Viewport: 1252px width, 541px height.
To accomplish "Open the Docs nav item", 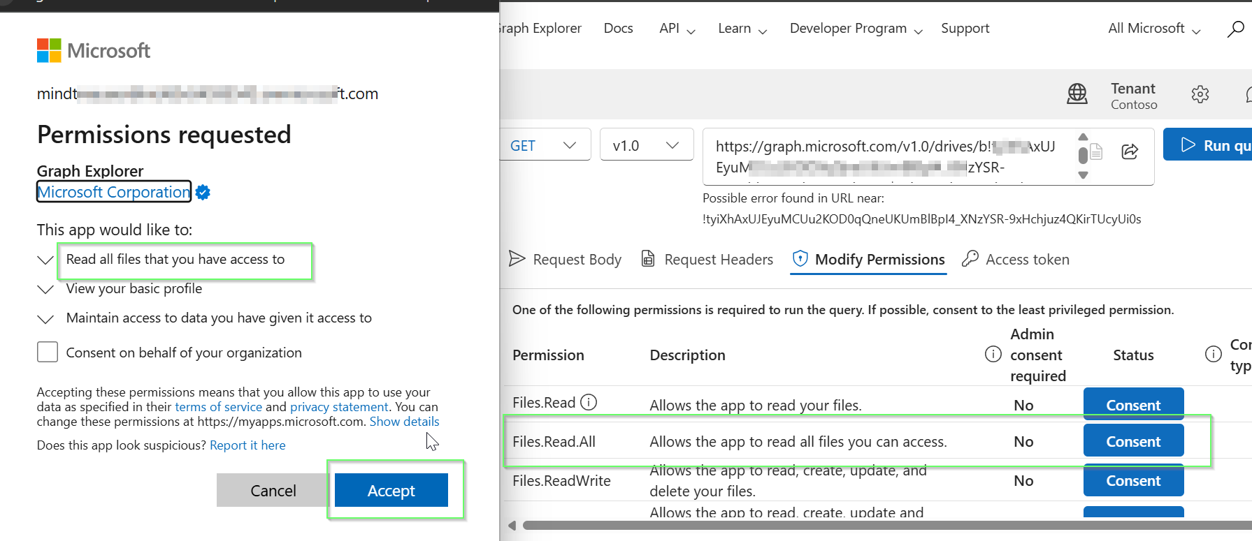I will click(618, 29).
